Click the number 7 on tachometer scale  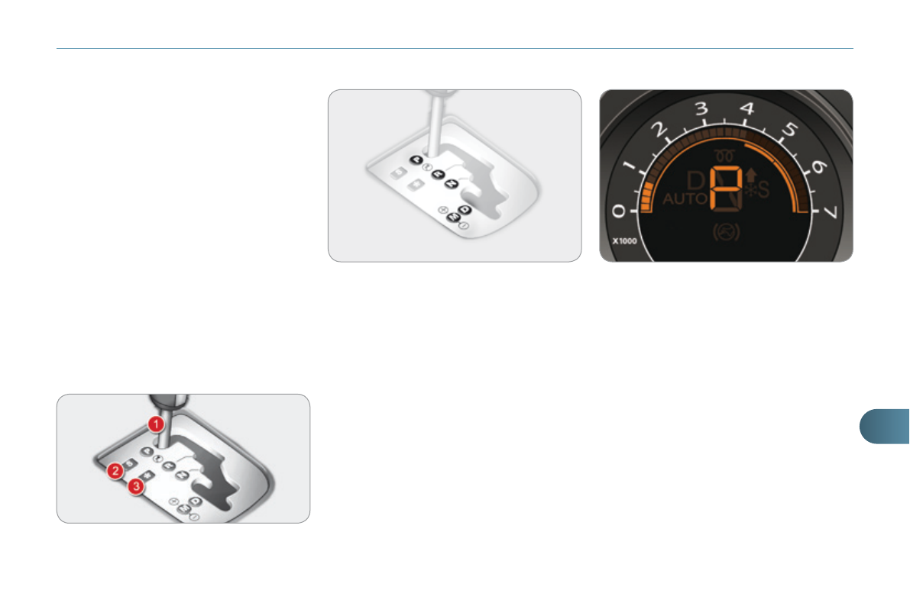(831, 212)
